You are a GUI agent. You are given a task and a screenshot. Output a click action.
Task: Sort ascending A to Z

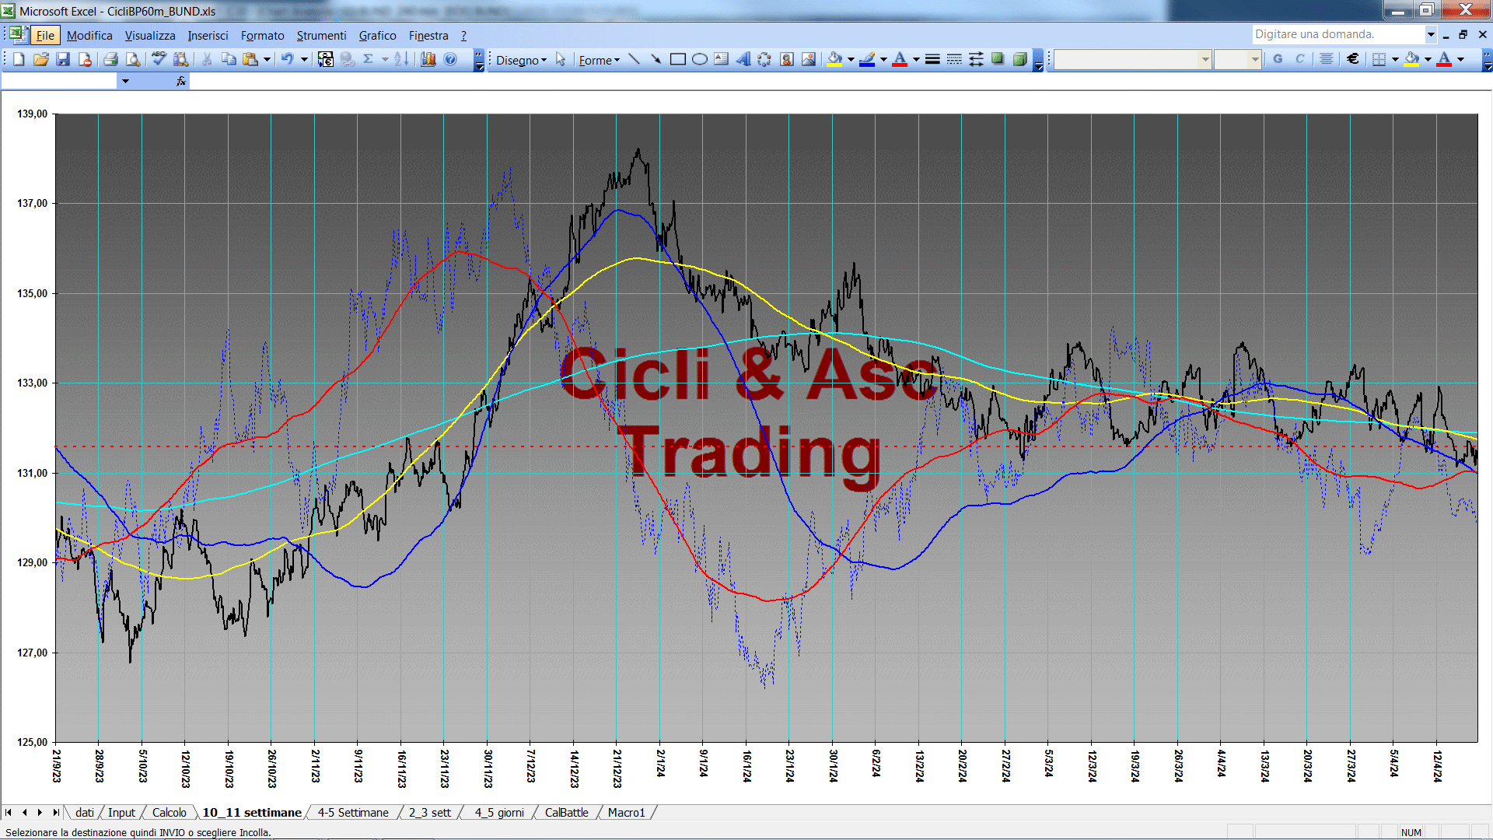[401, 59]
